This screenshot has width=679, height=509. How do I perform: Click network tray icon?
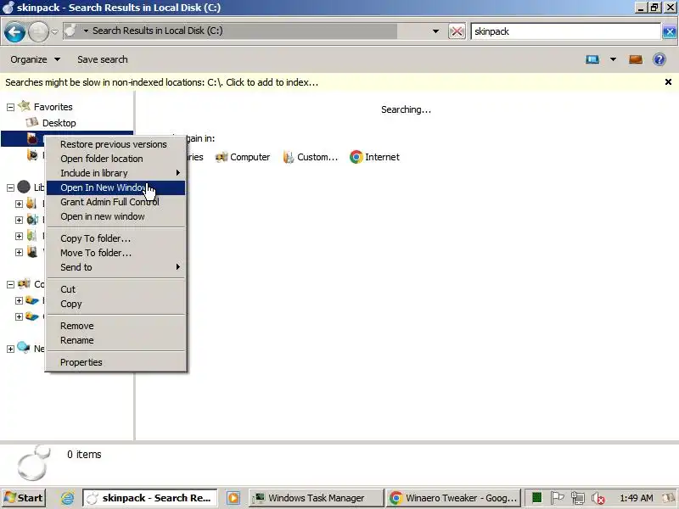577,498
